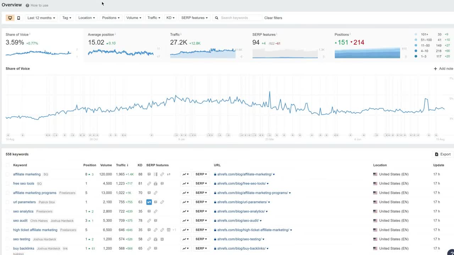The image size is (454, 255).
Task: Open history chart for affiliate marketing row
Action: click(x=186, y=174)
